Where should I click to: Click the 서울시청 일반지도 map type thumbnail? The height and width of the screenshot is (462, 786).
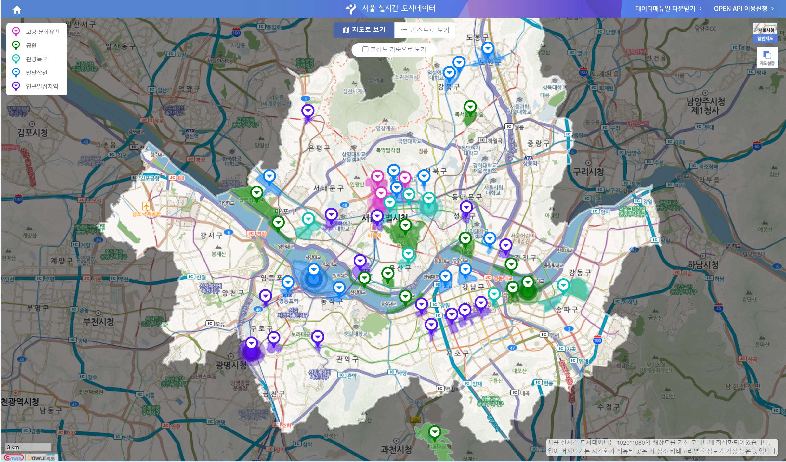(765, 32)
